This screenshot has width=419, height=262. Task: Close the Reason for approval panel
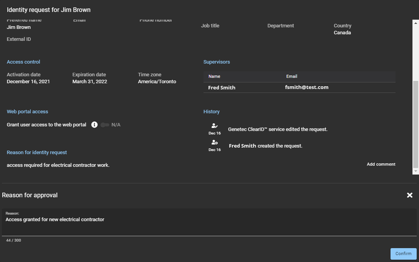410,195
